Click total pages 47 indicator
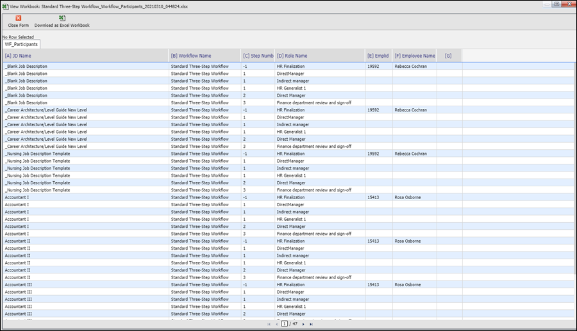 click(295, 324)
